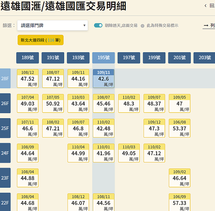Open the 108/12 46.07 transaction card
The height and width of the screenshot is (211, 215).
tap(78, 202)
